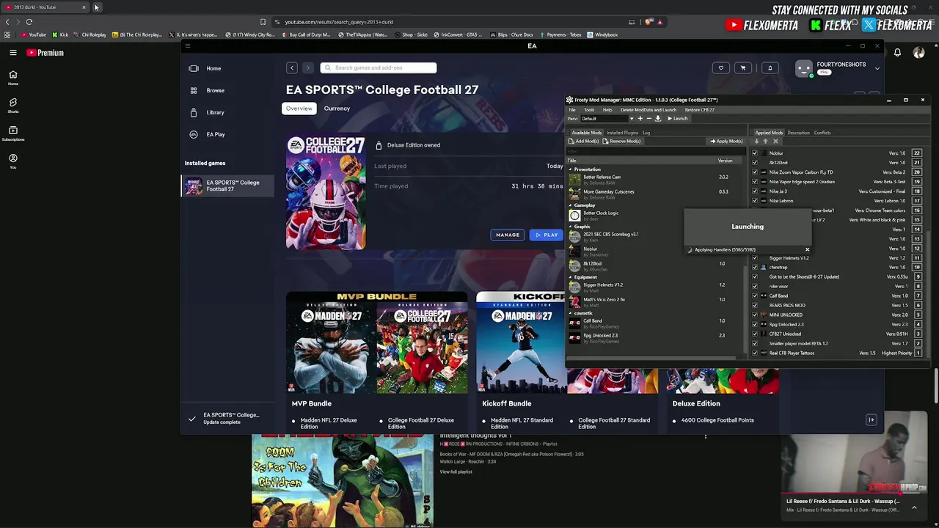Remove selected applied mod with X icon

[x=775, y=141]
